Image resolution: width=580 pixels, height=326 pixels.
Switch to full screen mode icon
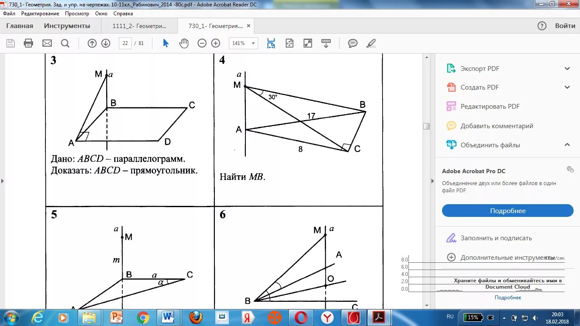tap(308, 43)
